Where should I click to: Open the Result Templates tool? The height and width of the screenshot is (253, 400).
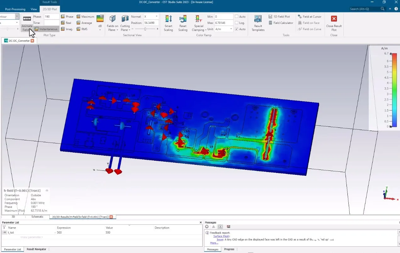coord(258,19)
